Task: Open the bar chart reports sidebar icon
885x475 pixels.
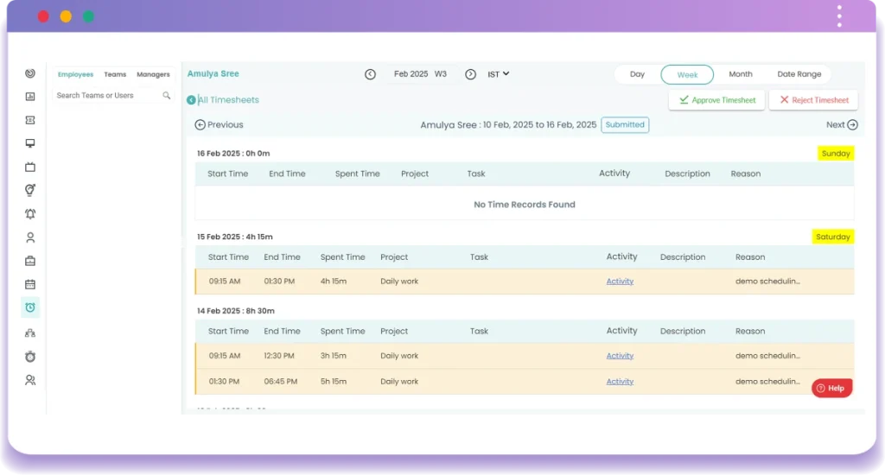Action: pyautogui.click(x=30, y=97)
